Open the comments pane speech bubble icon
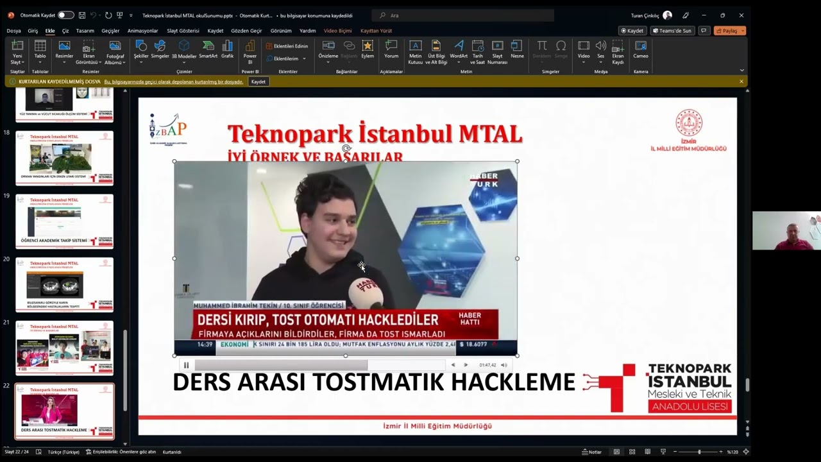 (704, 31)
